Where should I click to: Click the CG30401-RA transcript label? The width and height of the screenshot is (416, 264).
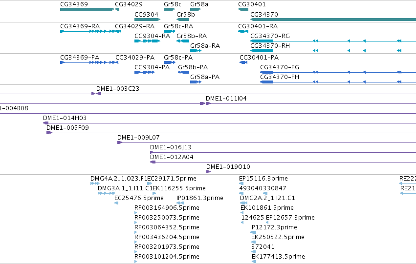tap(258, 26)
